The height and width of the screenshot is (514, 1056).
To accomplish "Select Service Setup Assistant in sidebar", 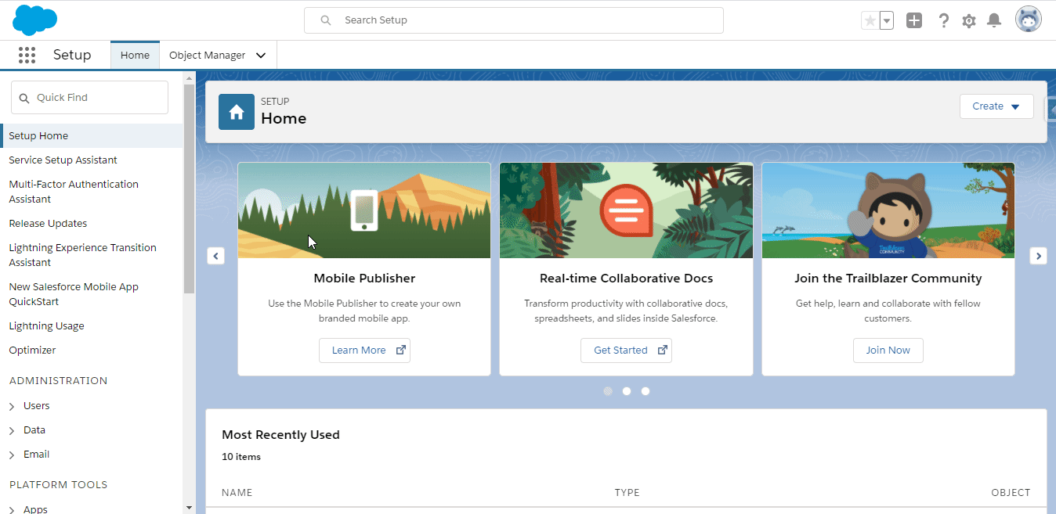I will [63, 160].
